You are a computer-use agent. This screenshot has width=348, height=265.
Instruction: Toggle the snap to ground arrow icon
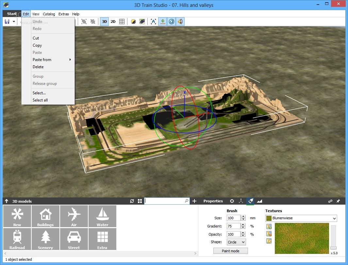[x=163, y=22]
